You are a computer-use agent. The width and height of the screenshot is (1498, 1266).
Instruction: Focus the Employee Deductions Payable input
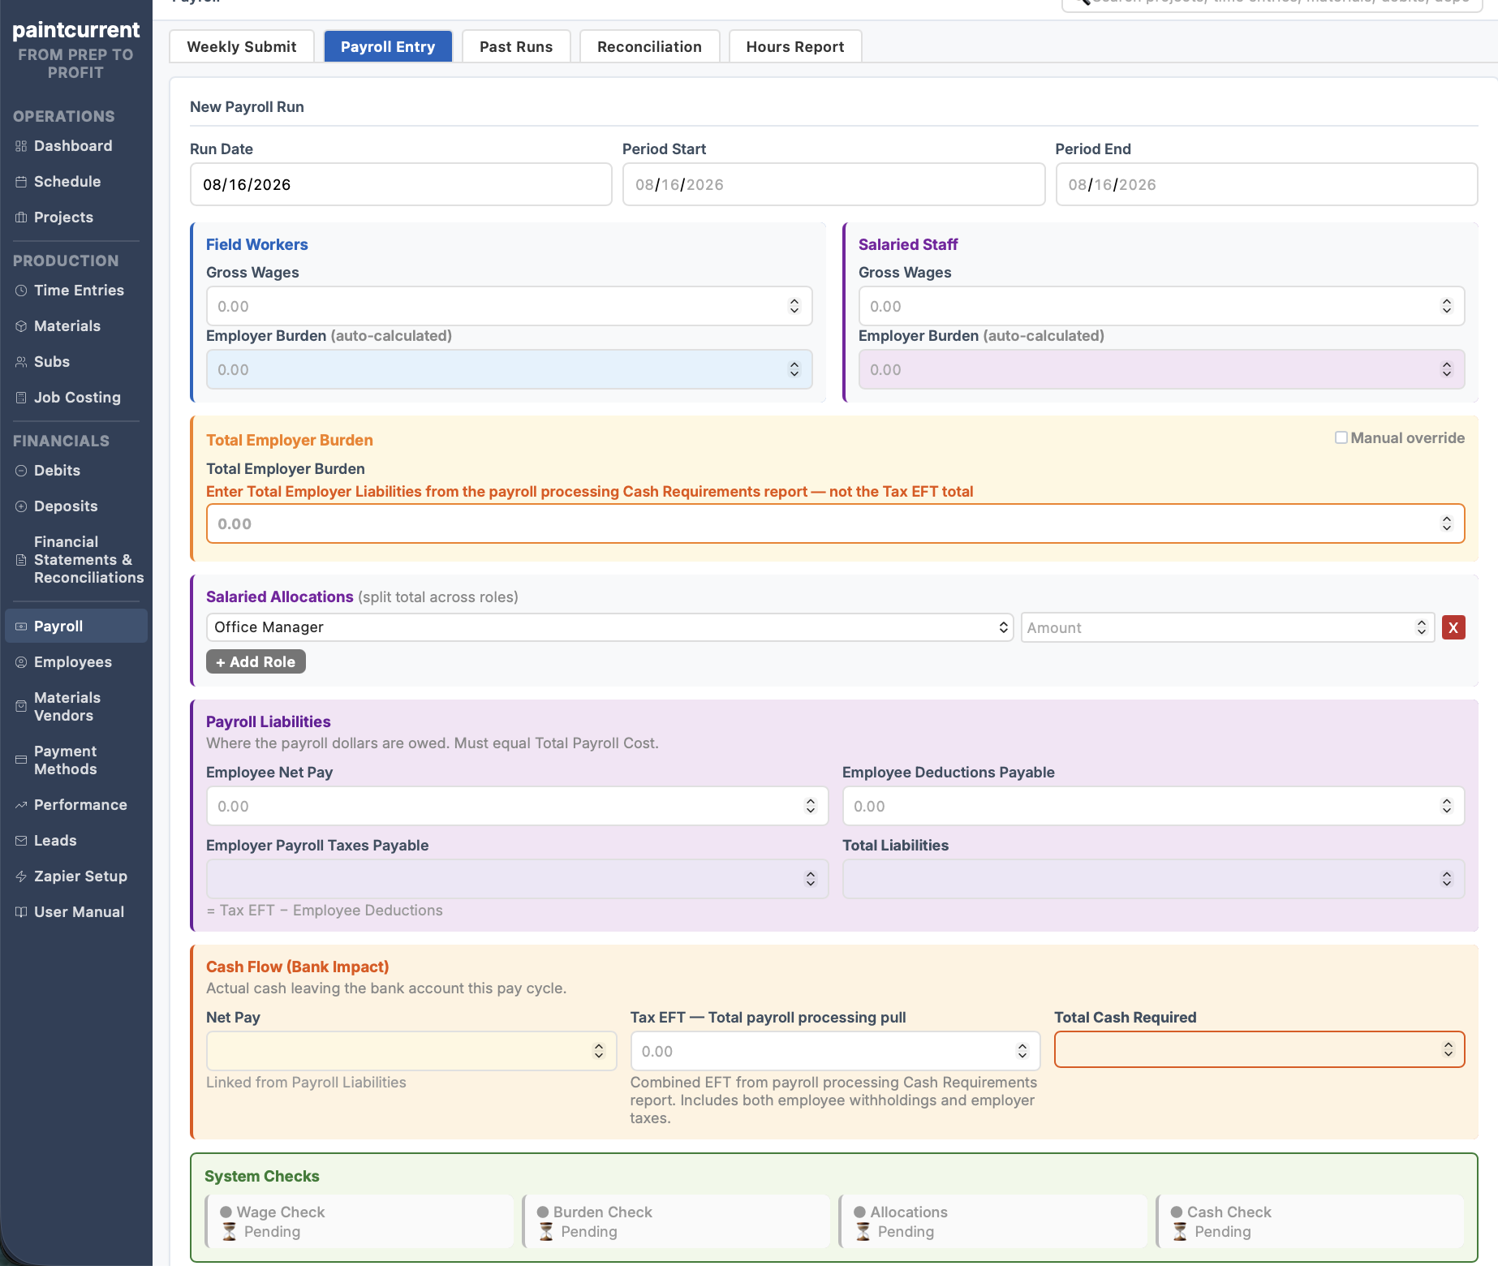[x=1153, y=806]
